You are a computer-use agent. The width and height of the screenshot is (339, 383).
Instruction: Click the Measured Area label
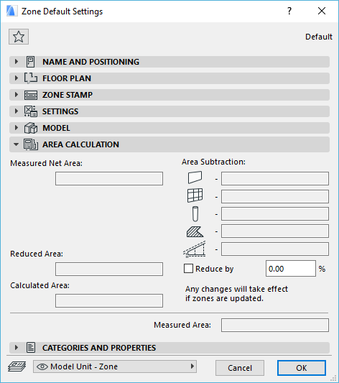(182, 325)
